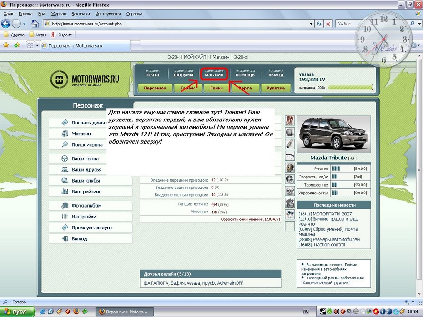Click the camera icon beside Фотоальбом
The height and width of the screenshot is (317, 423).
(65, 205)
